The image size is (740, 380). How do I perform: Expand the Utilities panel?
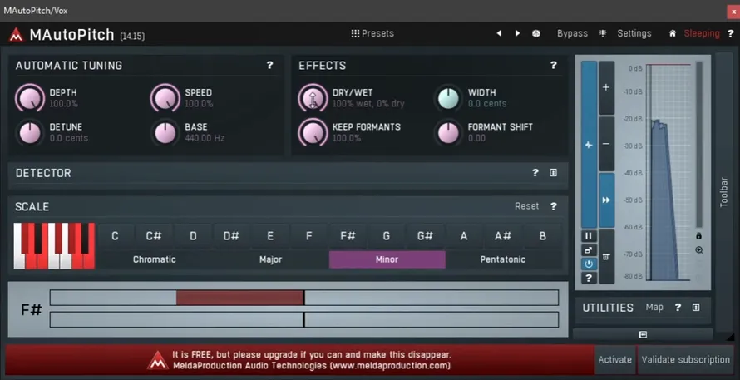[696, 308]
